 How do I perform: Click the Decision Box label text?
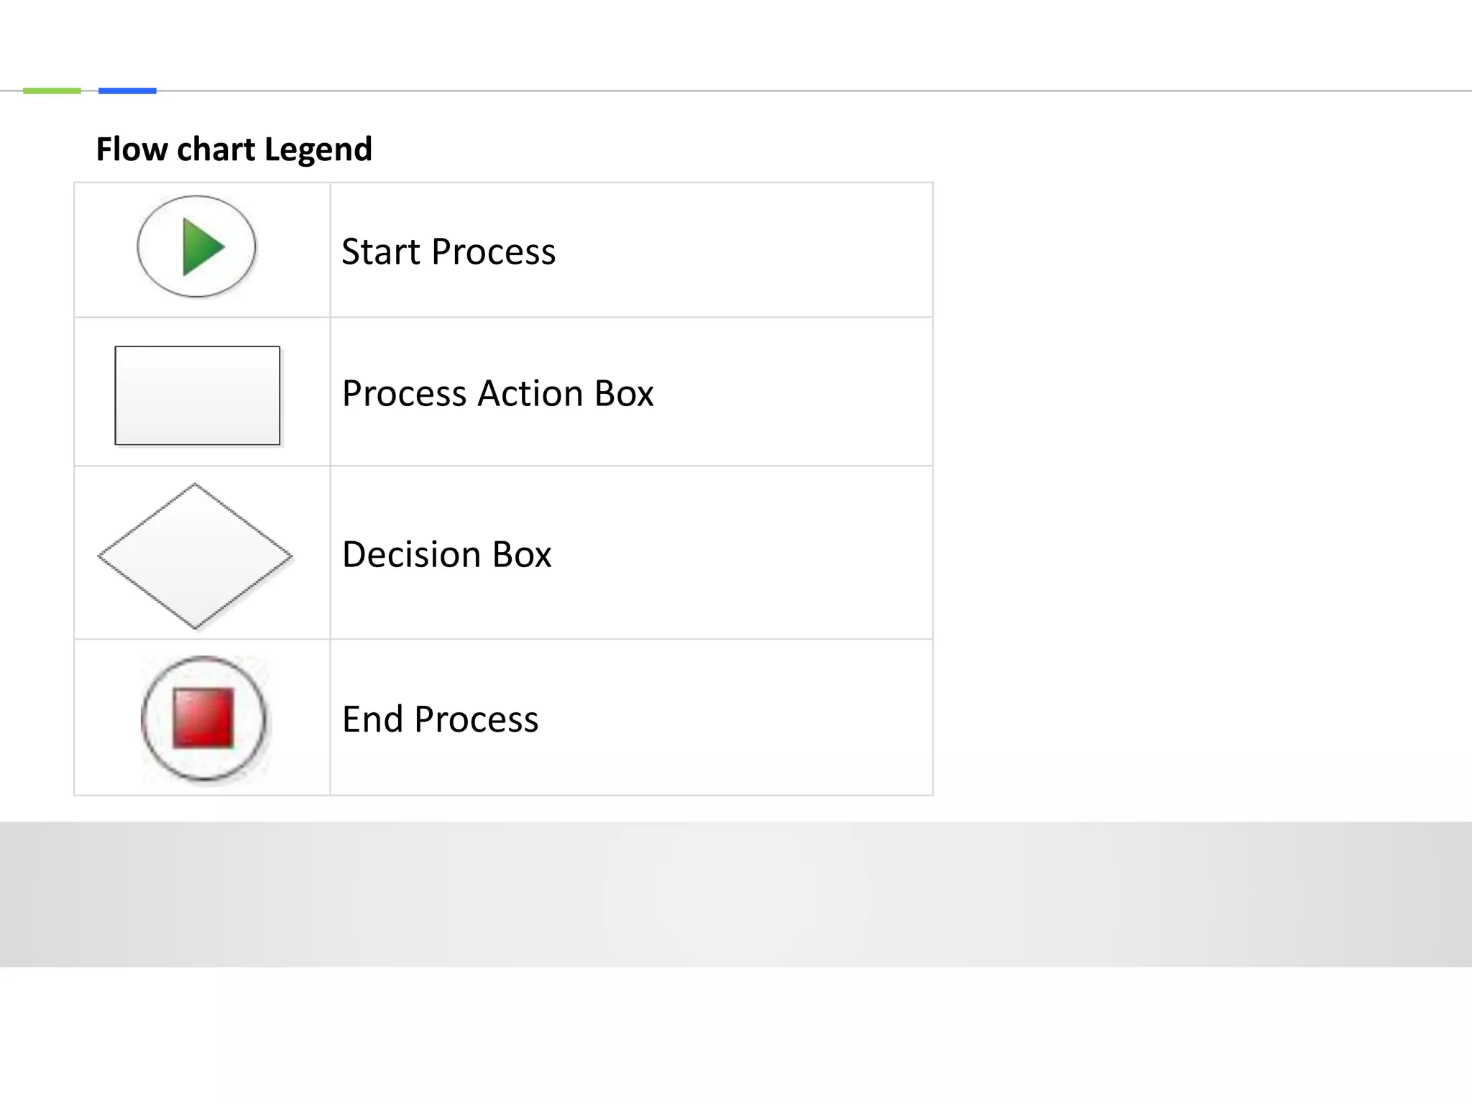pos(446,554)
